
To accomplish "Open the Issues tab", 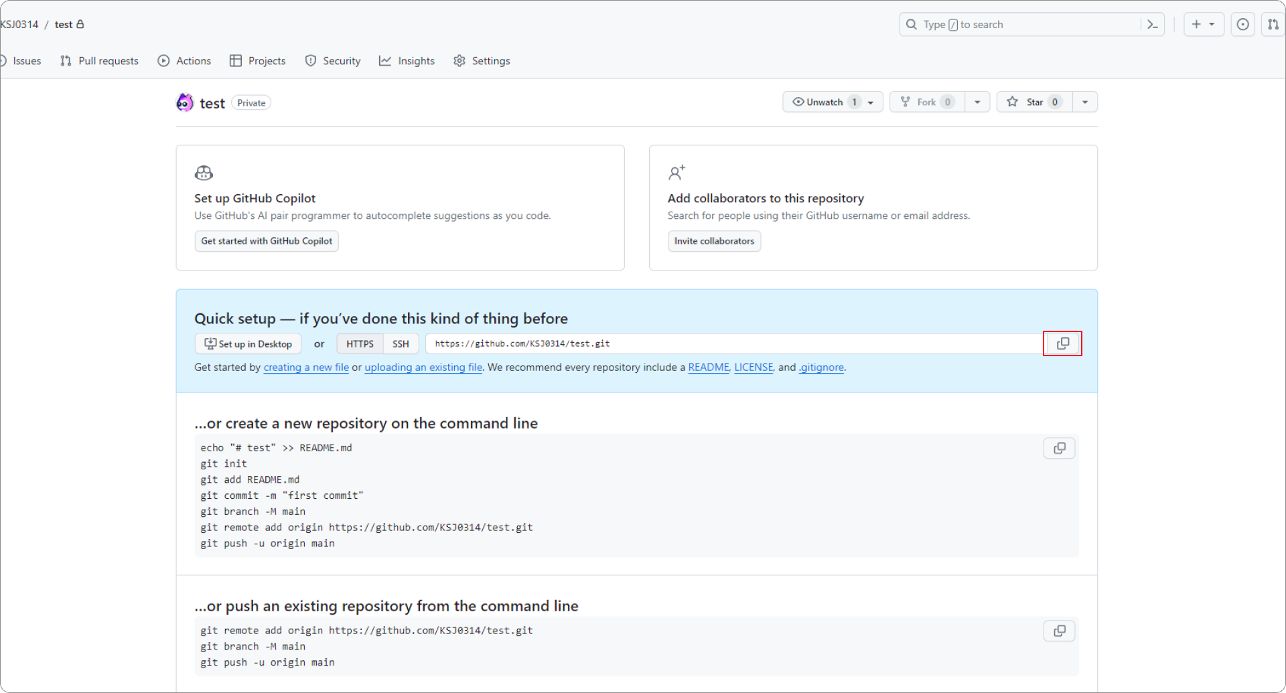I will coord(21,61).
